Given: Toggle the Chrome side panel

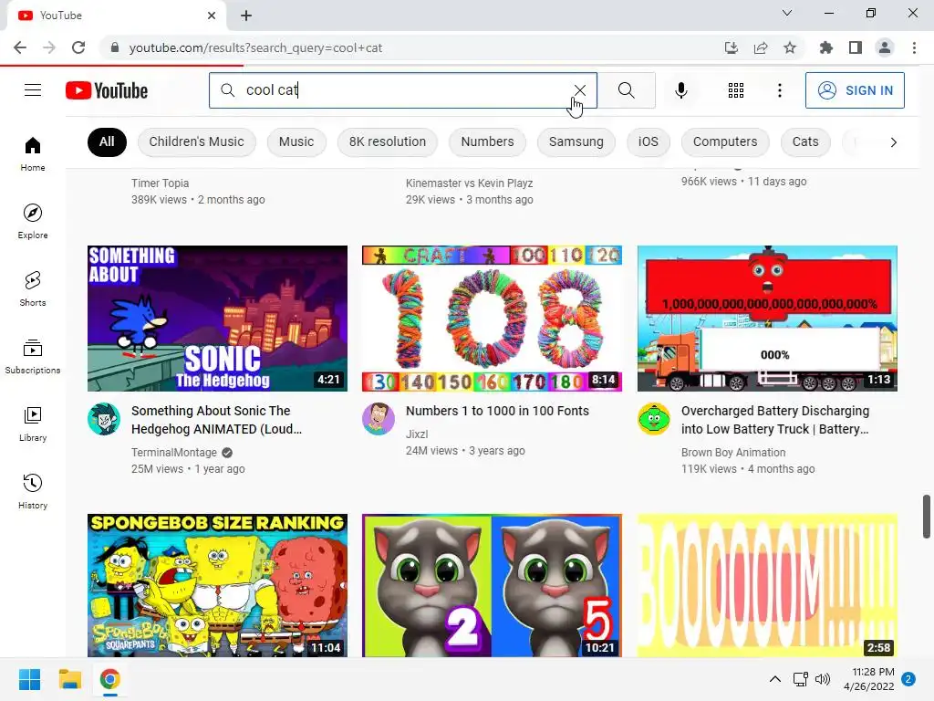Looking at the screenshot, I should [x=856, y=47].
